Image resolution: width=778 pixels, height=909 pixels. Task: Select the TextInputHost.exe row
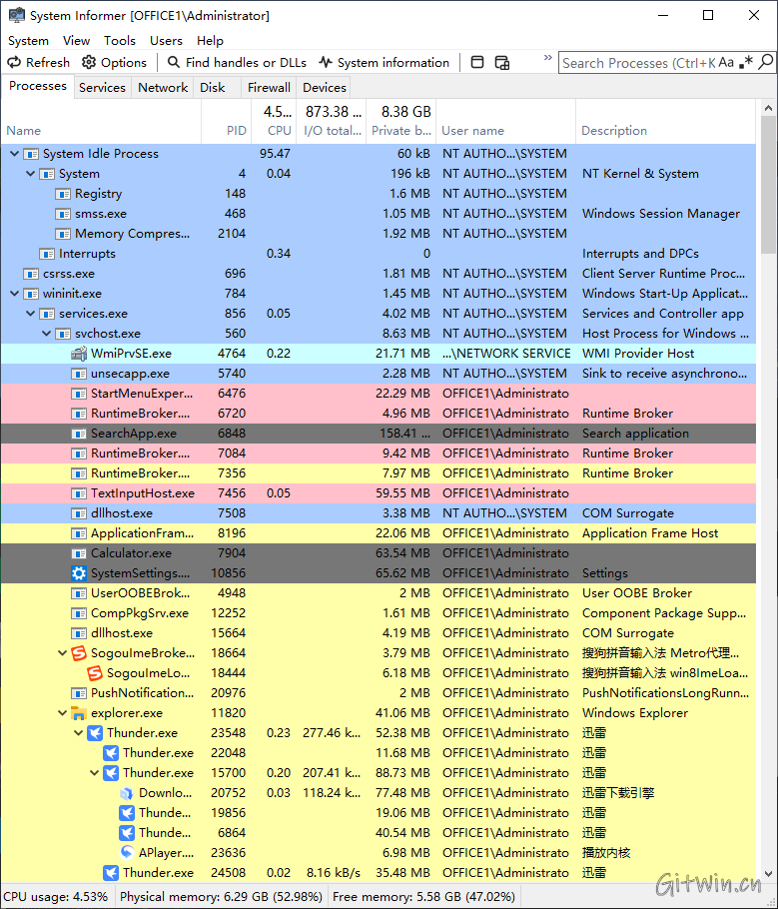pyautogui.click(x=379, y=493)
